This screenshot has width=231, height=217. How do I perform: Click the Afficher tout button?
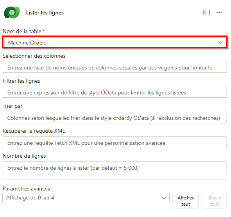tap(186, 201)
